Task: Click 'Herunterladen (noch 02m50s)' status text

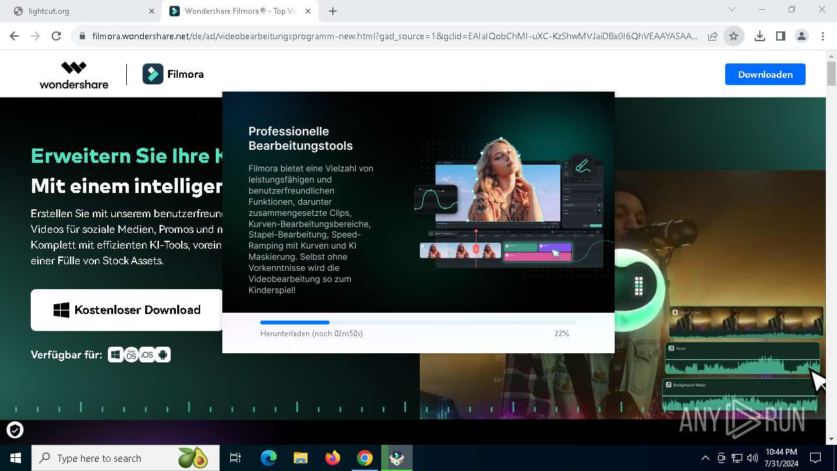Action: coord(311,334)
